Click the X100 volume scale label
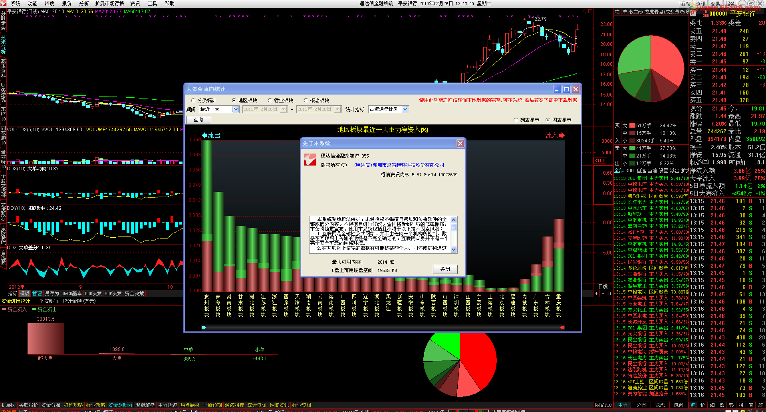 click(600, 161)
